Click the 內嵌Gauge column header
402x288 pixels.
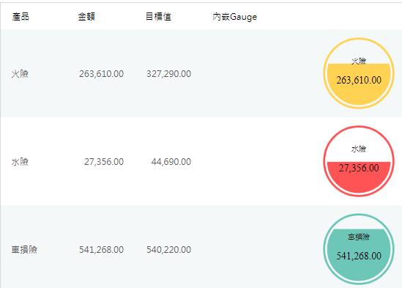pyautogui.click(x=234, y=17)
